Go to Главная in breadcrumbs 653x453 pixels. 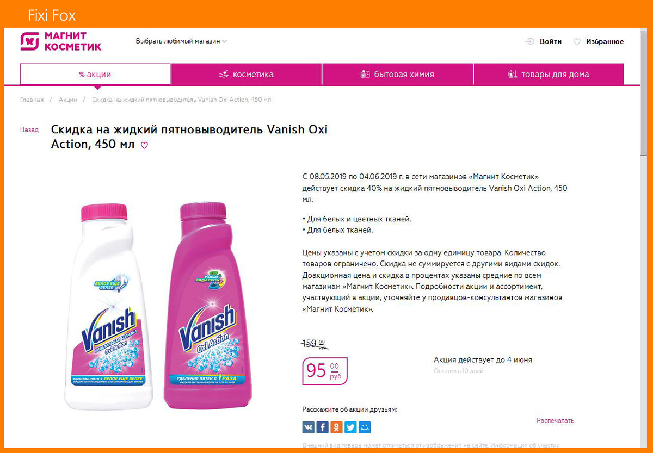click(x=32, y=100)
